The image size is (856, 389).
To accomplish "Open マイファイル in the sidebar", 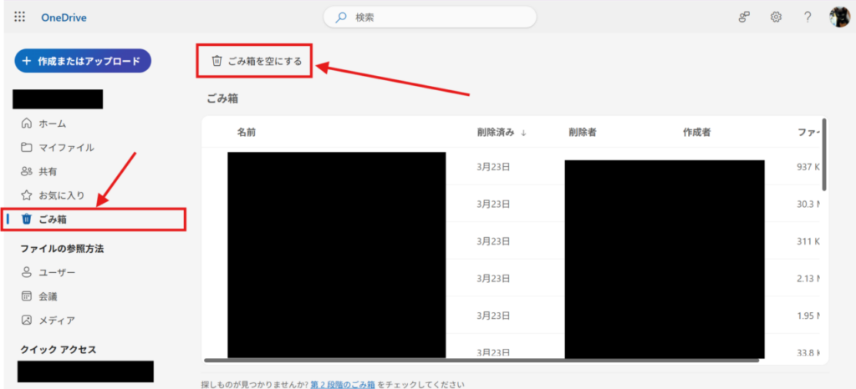I will (x=65, y=148).
